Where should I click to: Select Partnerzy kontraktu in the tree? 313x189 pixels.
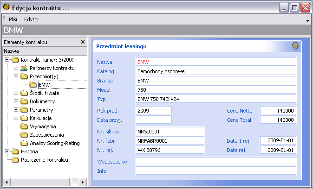tap(52, 68)
